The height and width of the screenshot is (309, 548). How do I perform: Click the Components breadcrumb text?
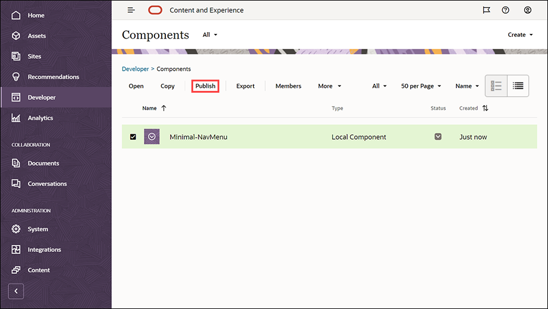[174, 69]
